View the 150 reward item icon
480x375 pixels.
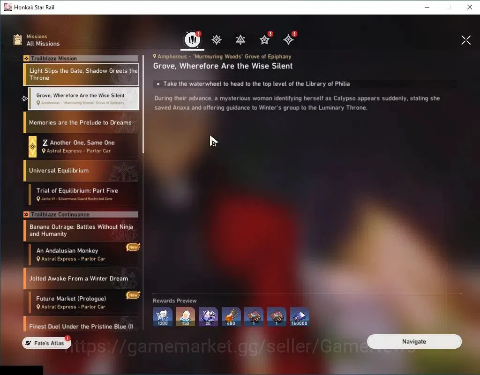[x=185, y=316]
